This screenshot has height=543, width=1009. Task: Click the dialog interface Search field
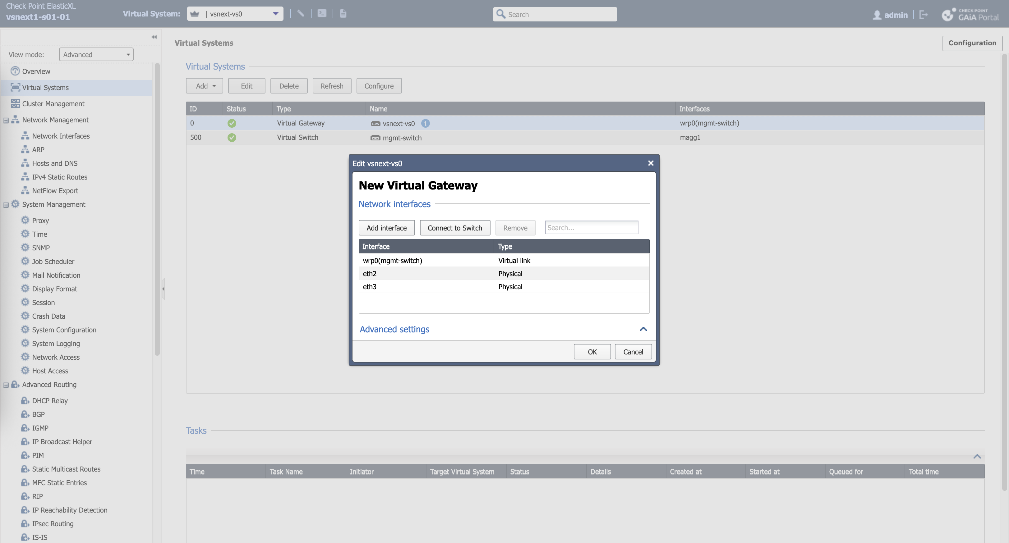[591, 227]
